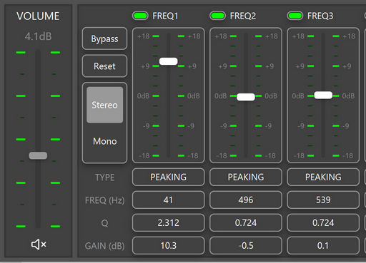
Task: Select Mono channel mode
Action: click(105, 141)
